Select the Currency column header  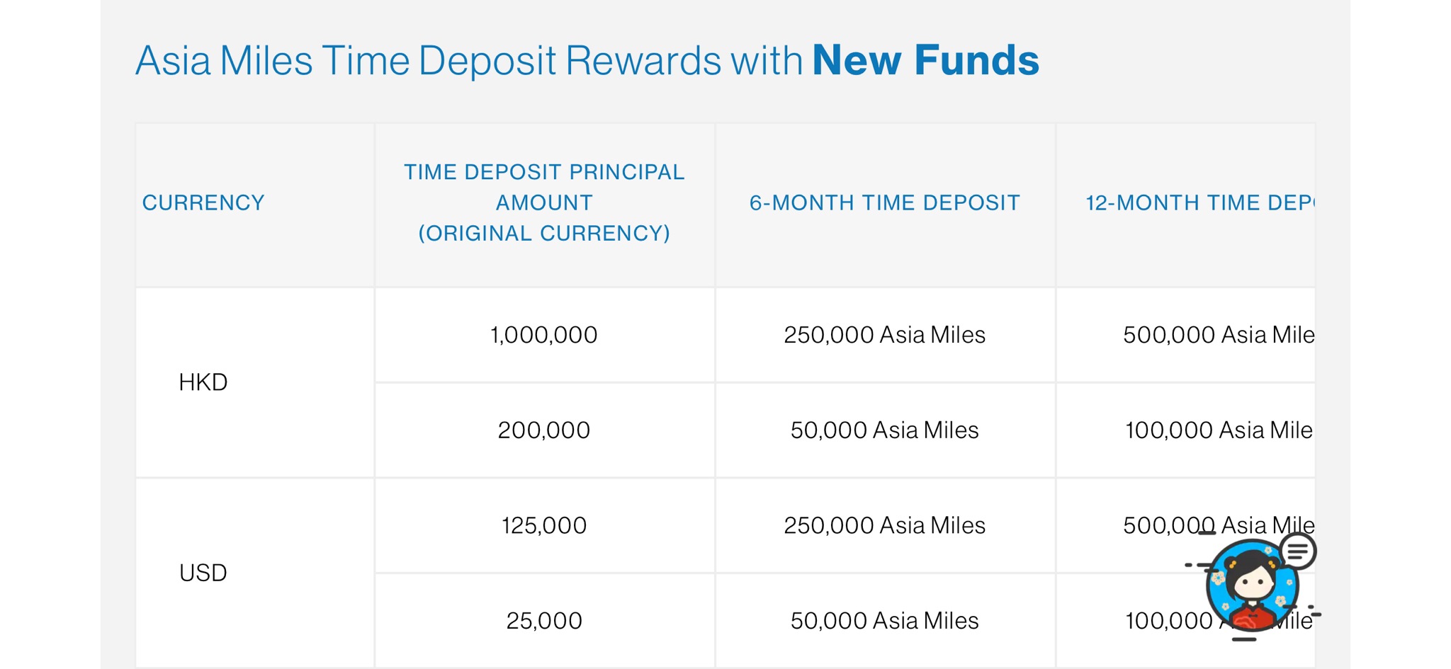[203, 203]
